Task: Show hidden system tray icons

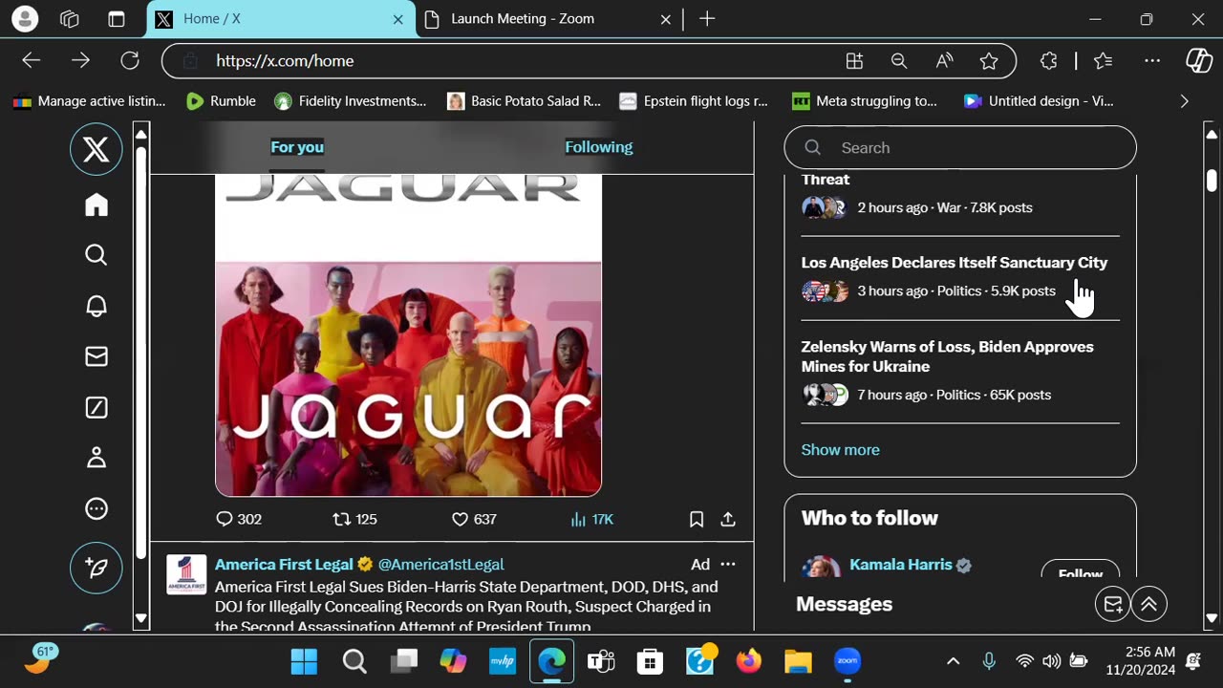Action: pyautogui.click(x=953, y=661)
